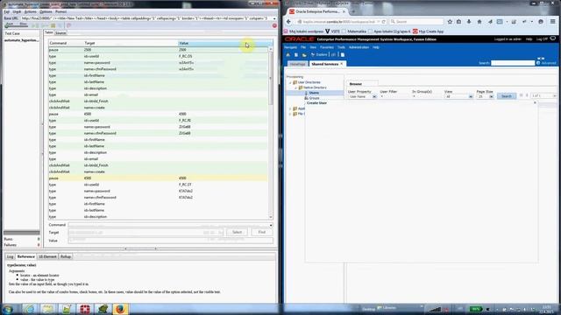This screenshot has width=561, height=315.
Task: Click the Select button next to Target
Action: (237, 232)
